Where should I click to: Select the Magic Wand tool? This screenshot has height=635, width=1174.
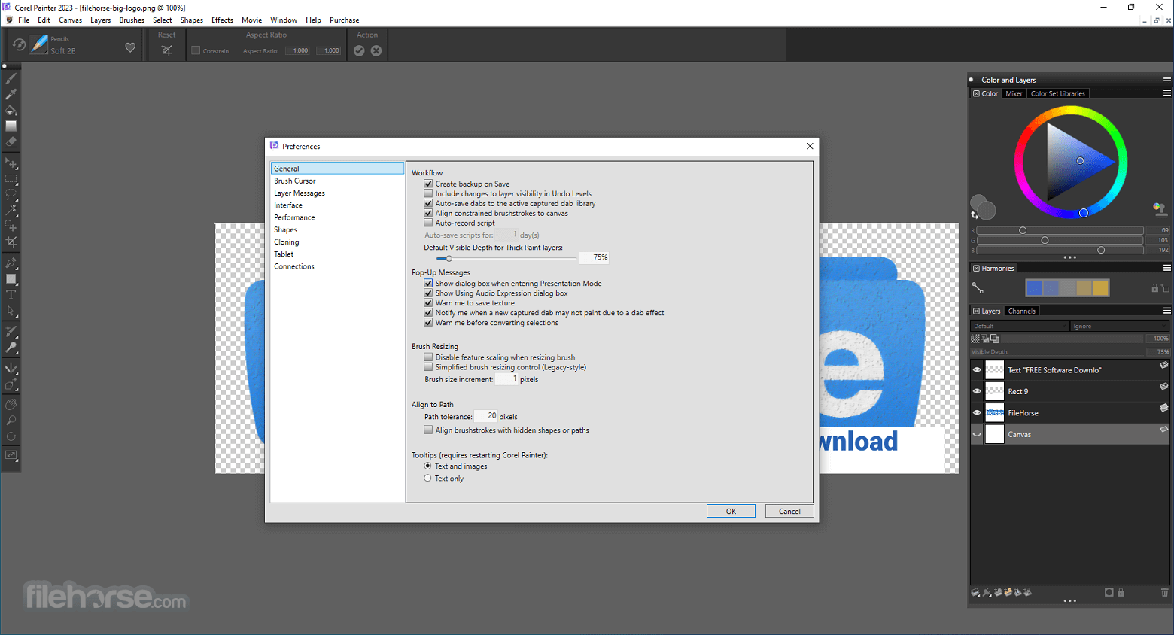11,210
